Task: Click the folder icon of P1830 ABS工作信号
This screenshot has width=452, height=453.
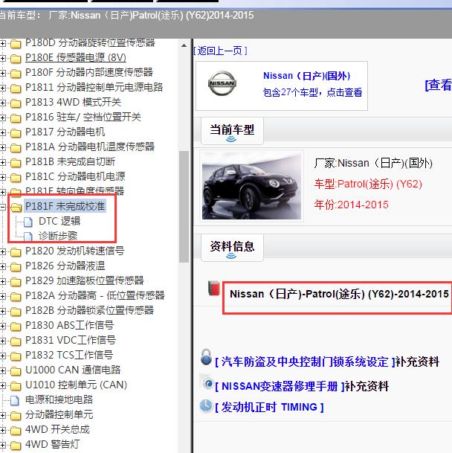Action: point(16,326)
